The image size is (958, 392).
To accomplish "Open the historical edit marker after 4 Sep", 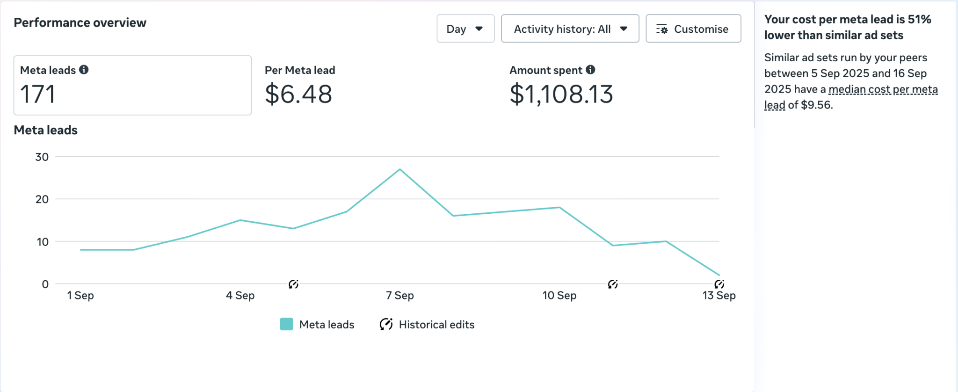I will (293, 284).
